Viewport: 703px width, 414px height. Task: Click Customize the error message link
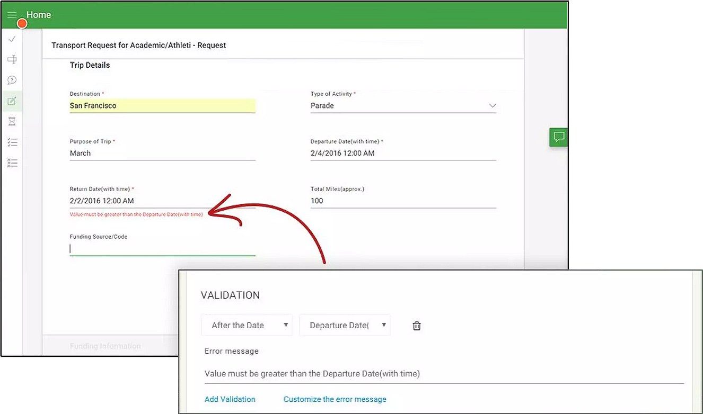335,399
